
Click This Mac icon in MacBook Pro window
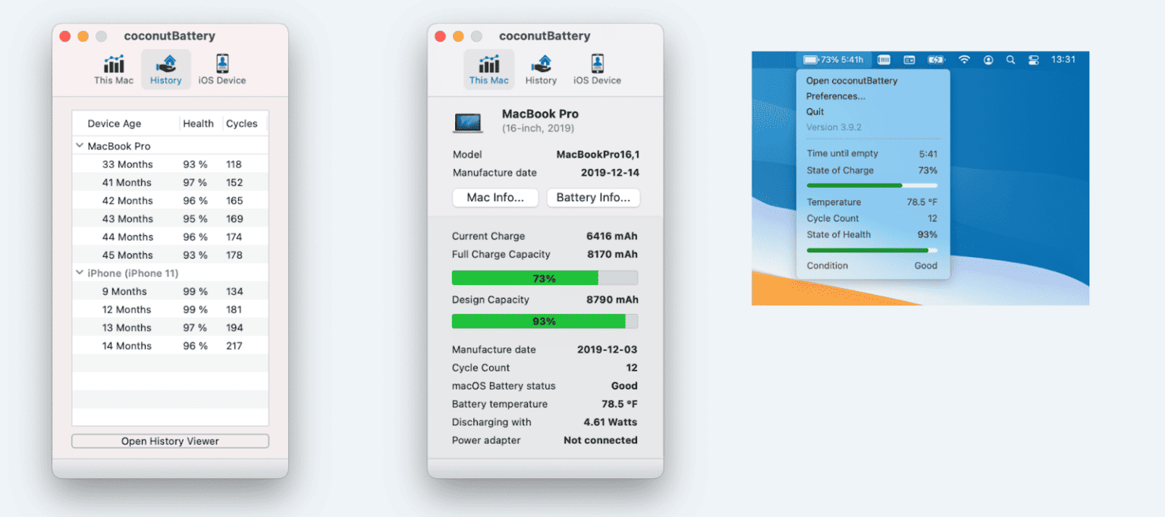[488, 70]
